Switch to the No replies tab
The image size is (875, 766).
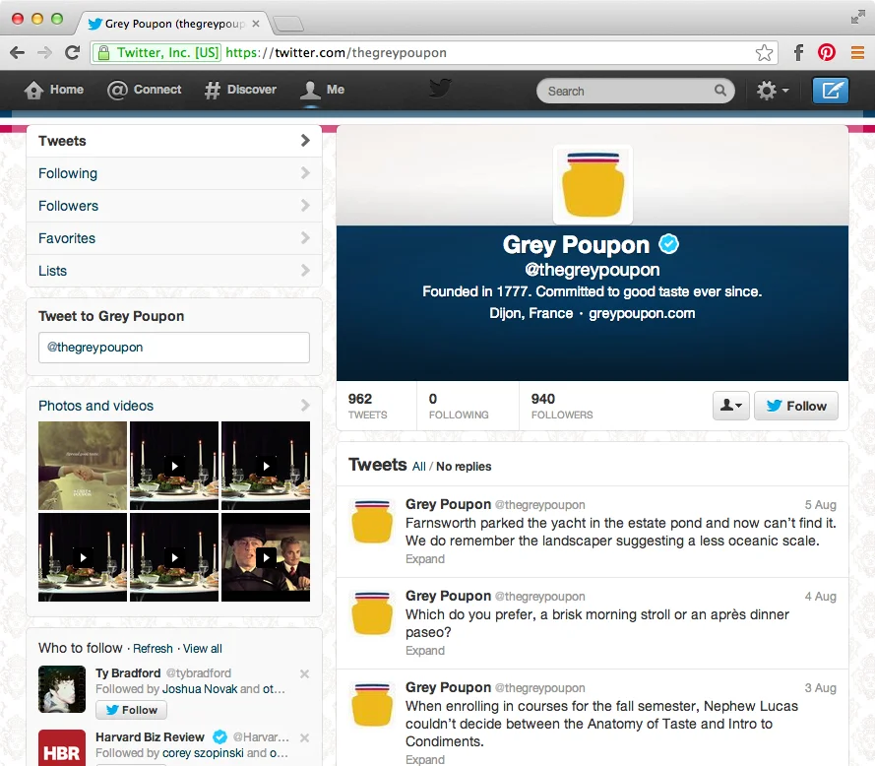coord(463,466)
